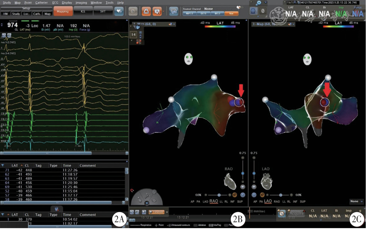The width and height of the screenshot is (366, 229).
Task: Click the grayed-out target icon in top toolbar
Action: [x=133, y=11]
